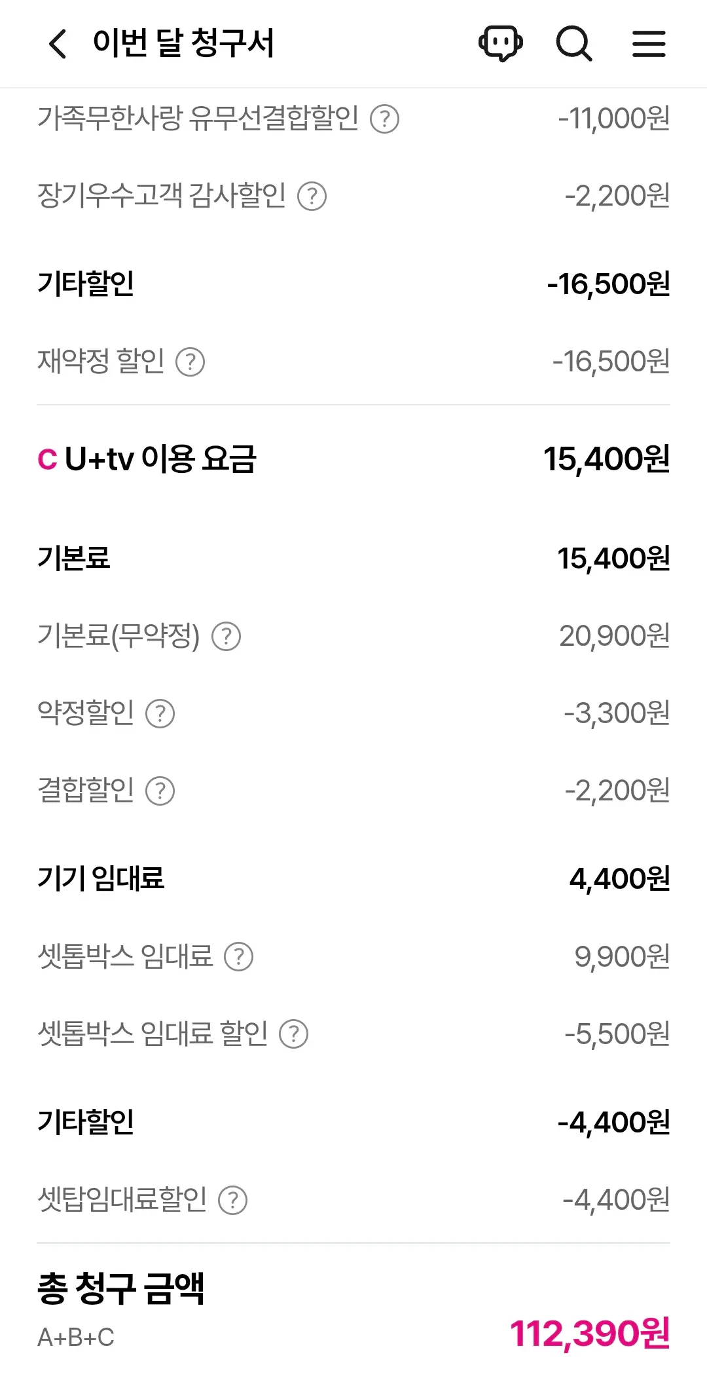Tap the 기본료 15,400원 subtotal row
Viewport: 707px width, 1384px height.
[353, 559]
